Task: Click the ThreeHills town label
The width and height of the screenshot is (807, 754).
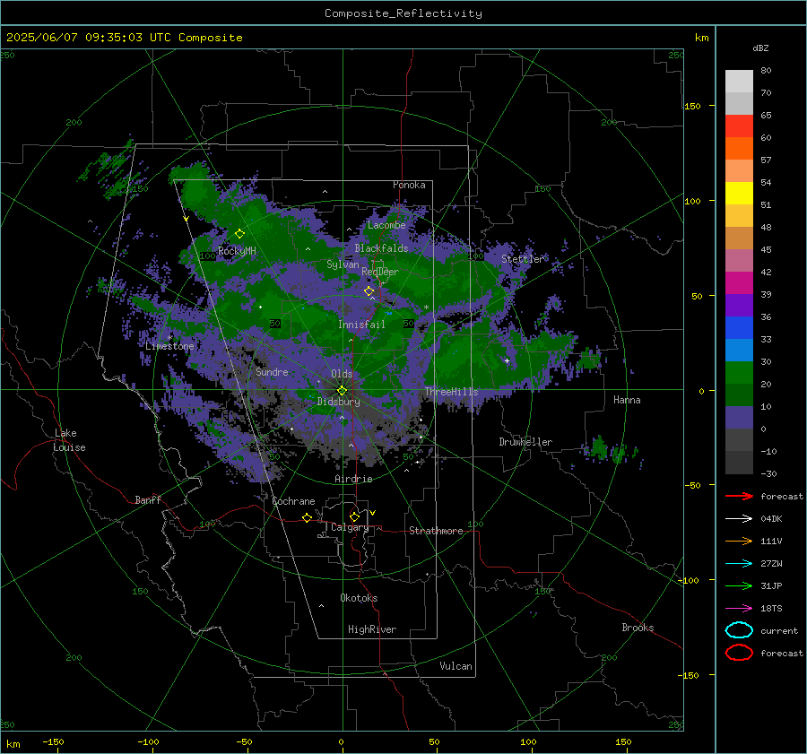Action: click(451, 392)
